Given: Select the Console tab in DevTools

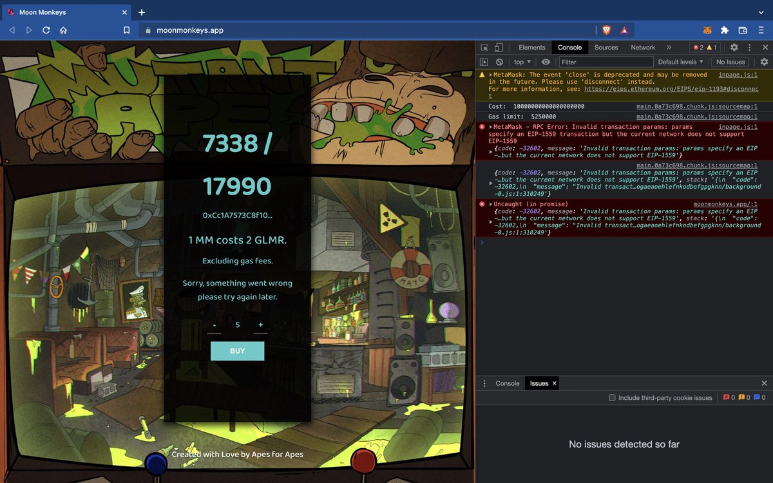Looking at the screenshot, I should point(569,48).
